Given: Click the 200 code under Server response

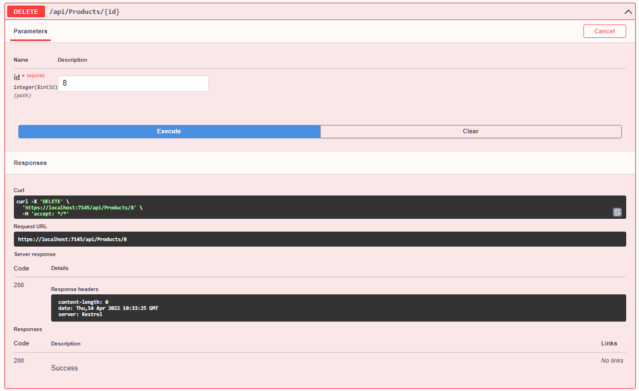Looking at the screenshot, I should click(x=19, y=285).
